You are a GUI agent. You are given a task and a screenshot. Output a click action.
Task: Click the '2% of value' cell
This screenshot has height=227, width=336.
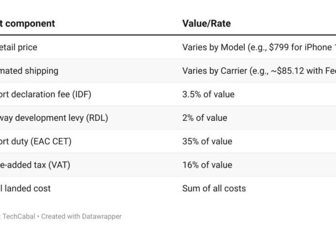click(x=205, y=118)
